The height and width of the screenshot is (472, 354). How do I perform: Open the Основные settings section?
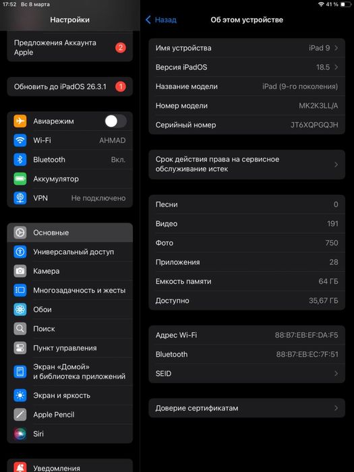coord(70,233)
